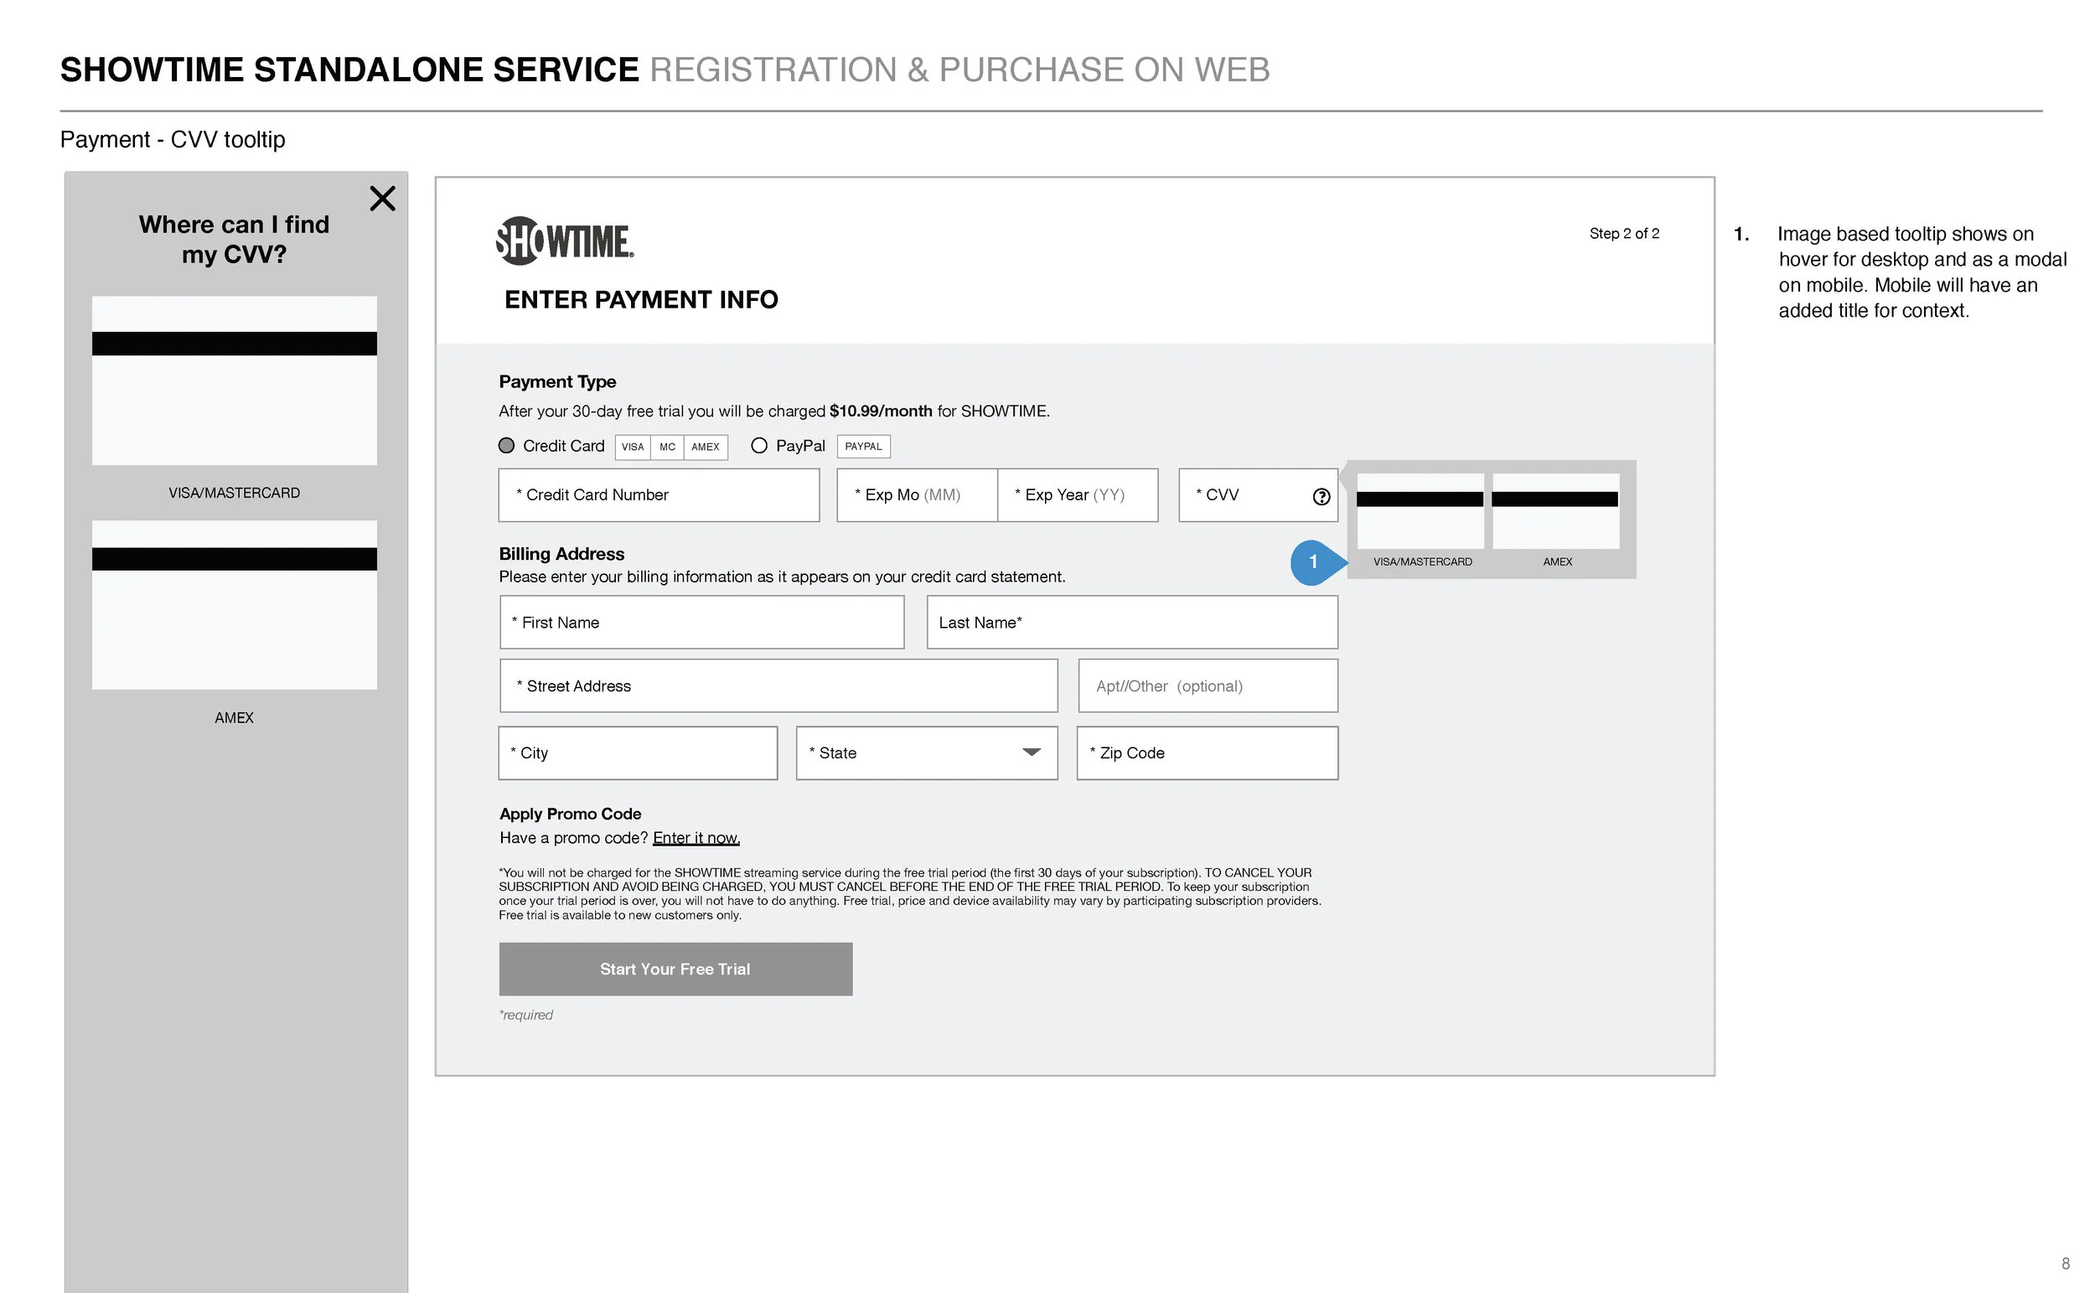Click the AMEX card badge
Screen dimensions: 2095x1293
coord(706,447)
